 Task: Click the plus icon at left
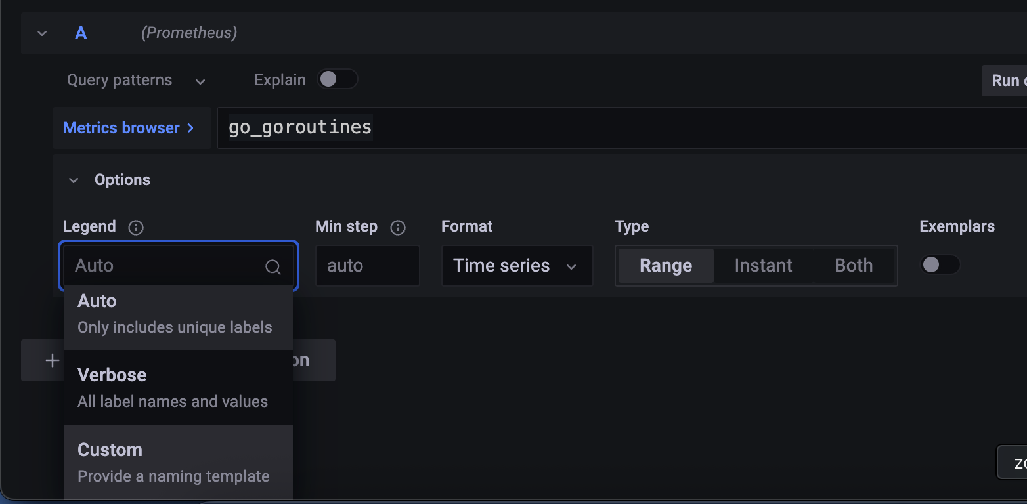(52, 360)
